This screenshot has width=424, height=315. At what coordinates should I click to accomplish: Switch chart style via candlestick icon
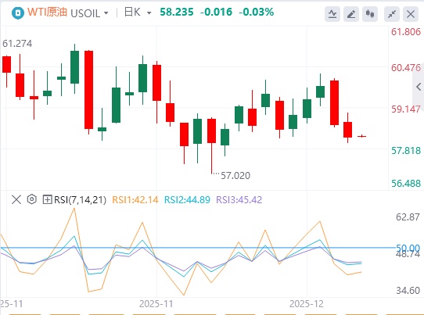(x=370, y=14)
